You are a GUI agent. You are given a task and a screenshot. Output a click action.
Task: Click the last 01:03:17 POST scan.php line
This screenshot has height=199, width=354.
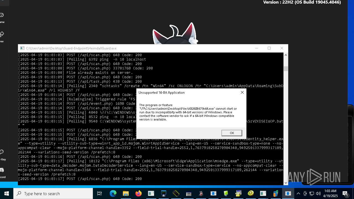(x=80, y=179)
